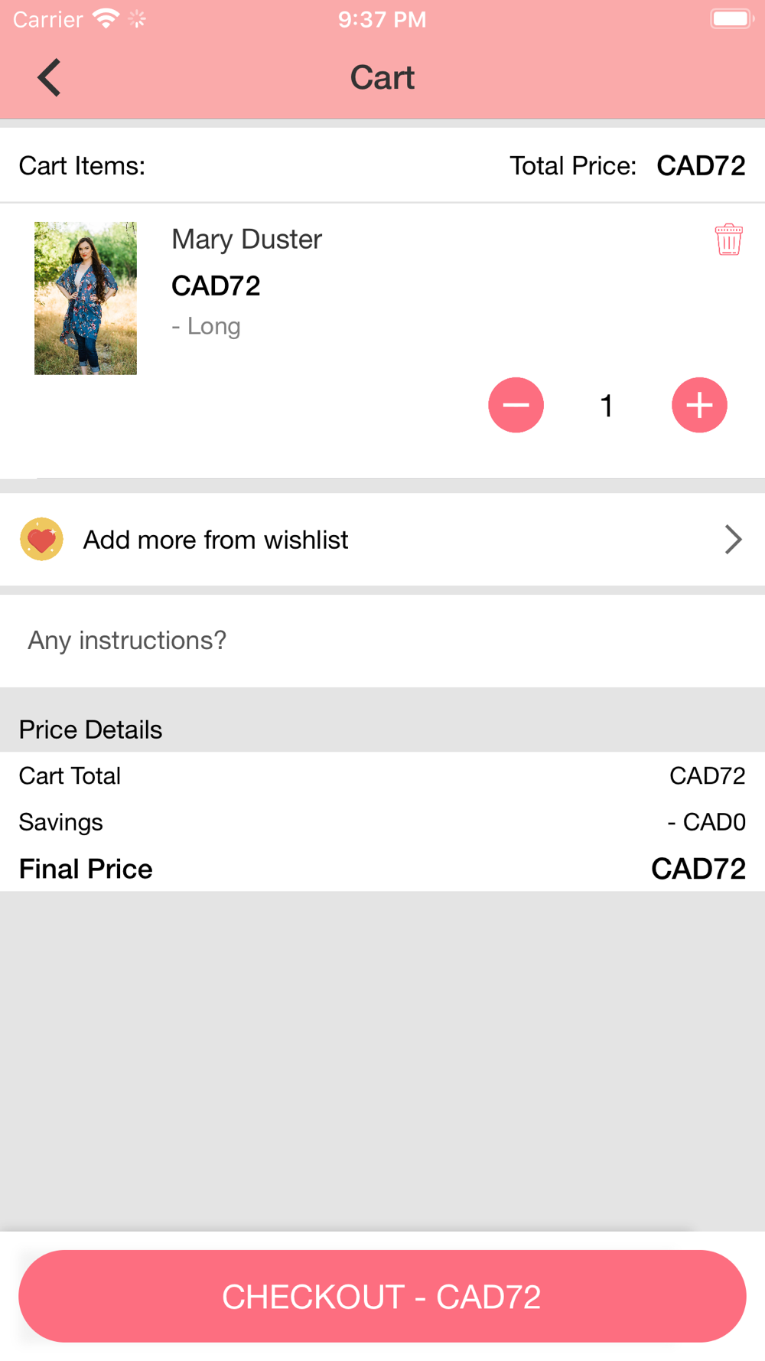Tap the network activity spinner icon
This screenshot has width=765, height=1361.
(138, 18)
